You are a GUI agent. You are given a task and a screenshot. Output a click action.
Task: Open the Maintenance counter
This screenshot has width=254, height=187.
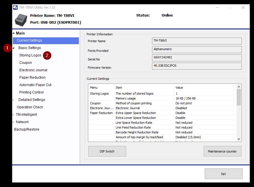[222, 151]
